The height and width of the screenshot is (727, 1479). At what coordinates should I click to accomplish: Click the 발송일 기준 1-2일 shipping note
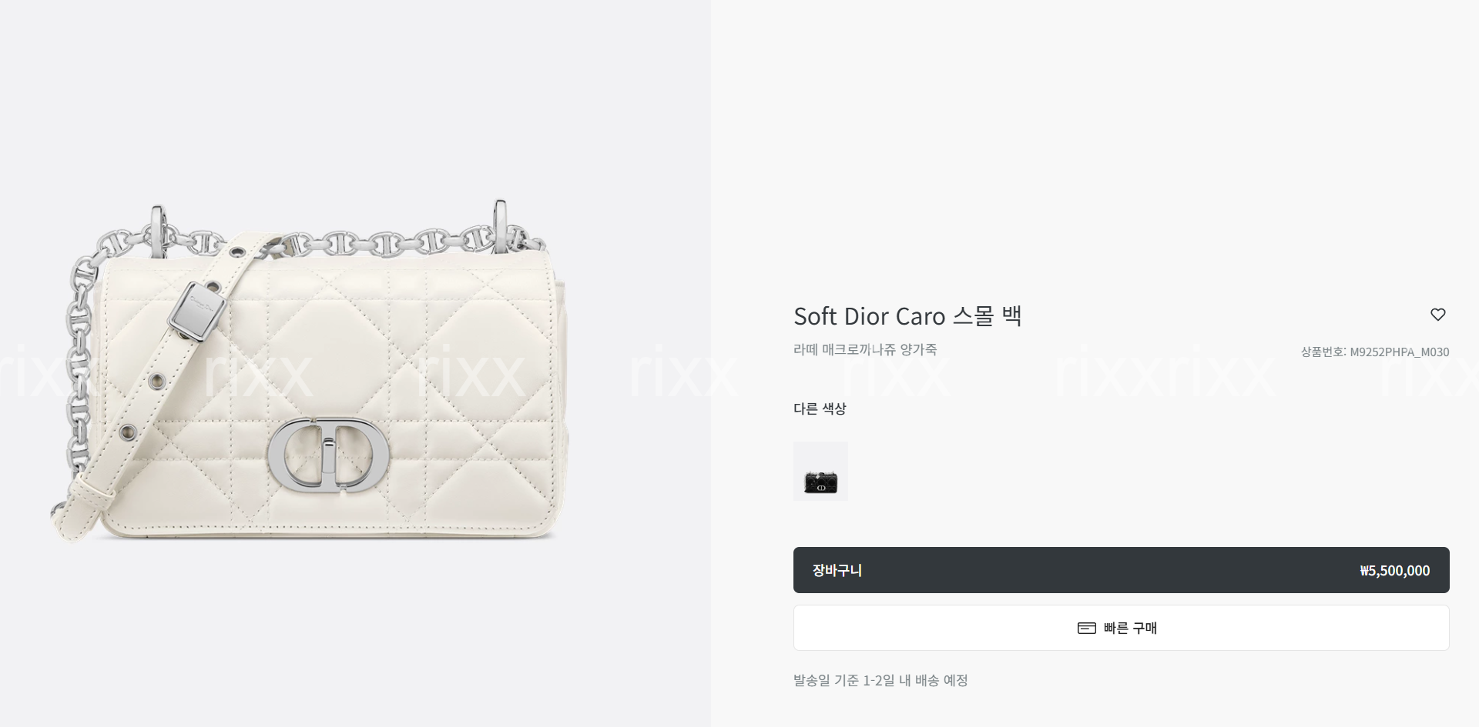(880, 680)
